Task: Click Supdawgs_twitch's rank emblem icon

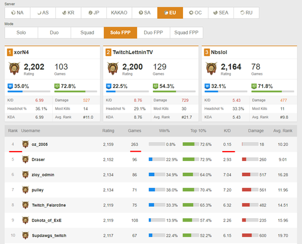Action: click(25, 235)
